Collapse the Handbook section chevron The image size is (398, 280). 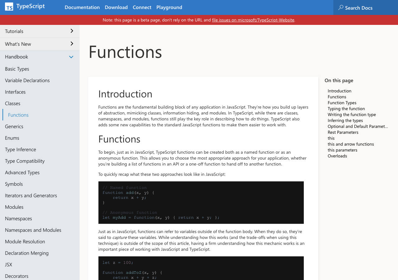pos(71,57)
